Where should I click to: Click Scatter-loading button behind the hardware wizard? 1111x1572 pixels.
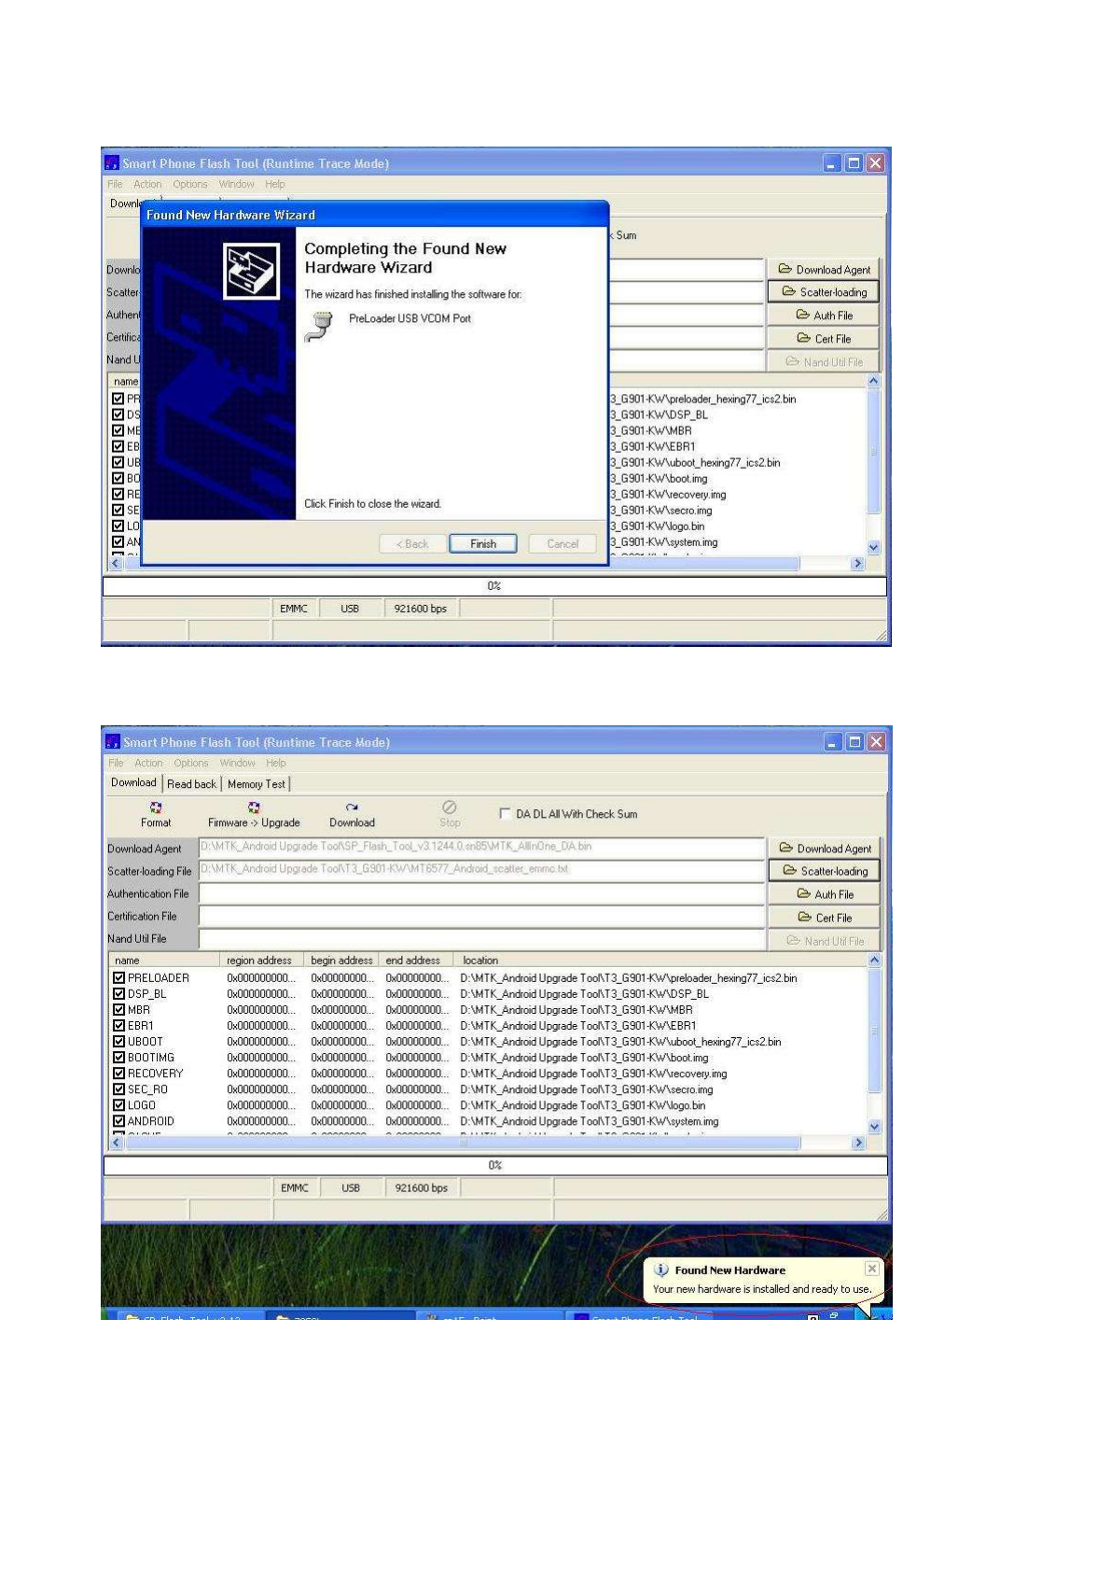[x=823, y=291]
